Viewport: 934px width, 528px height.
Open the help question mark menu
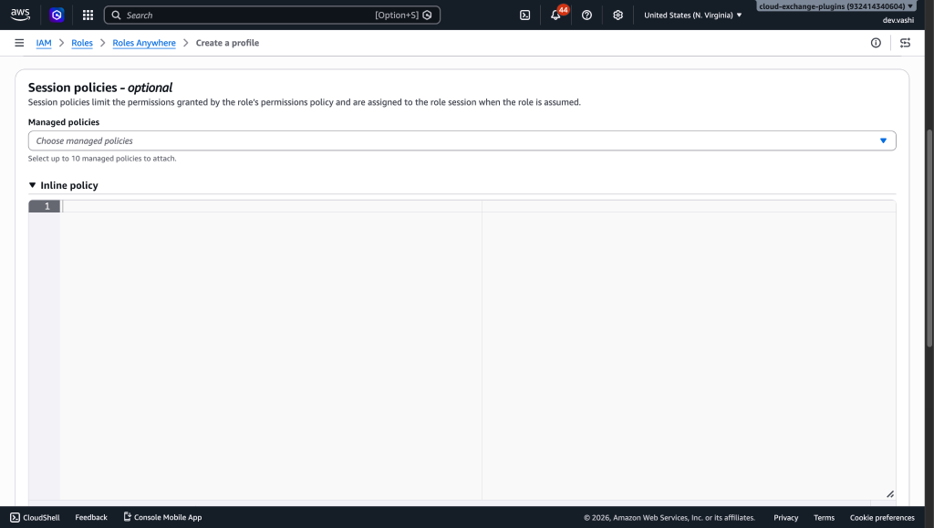586,15
